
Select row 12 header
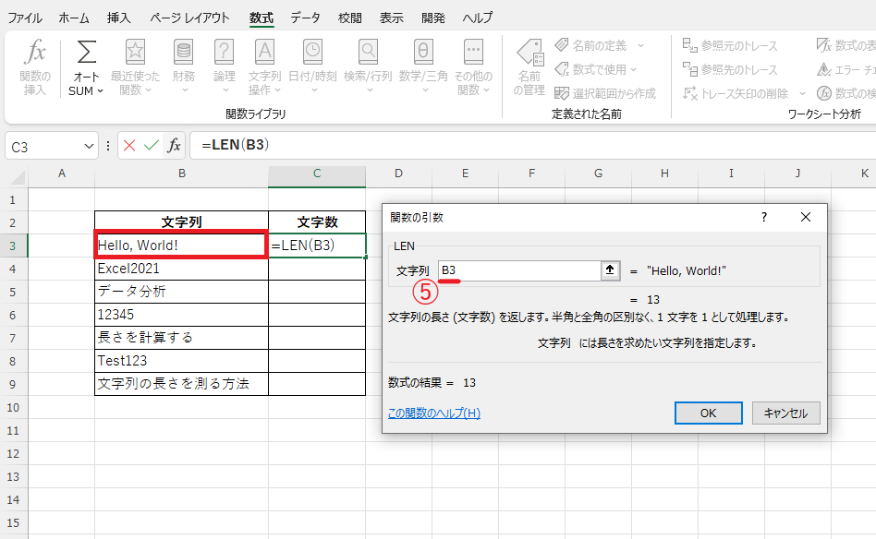13,454
